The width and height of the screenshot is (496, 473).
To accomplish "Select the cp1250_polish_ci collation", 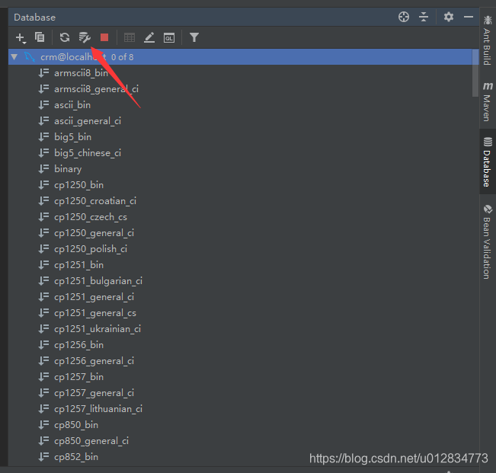I will [x=91, y=249].
